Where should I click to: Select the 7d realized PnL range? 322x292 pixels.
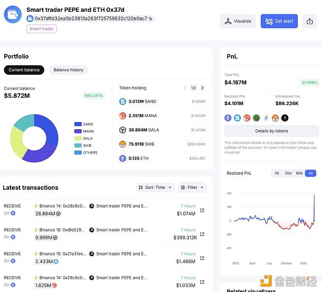point(277,173)
